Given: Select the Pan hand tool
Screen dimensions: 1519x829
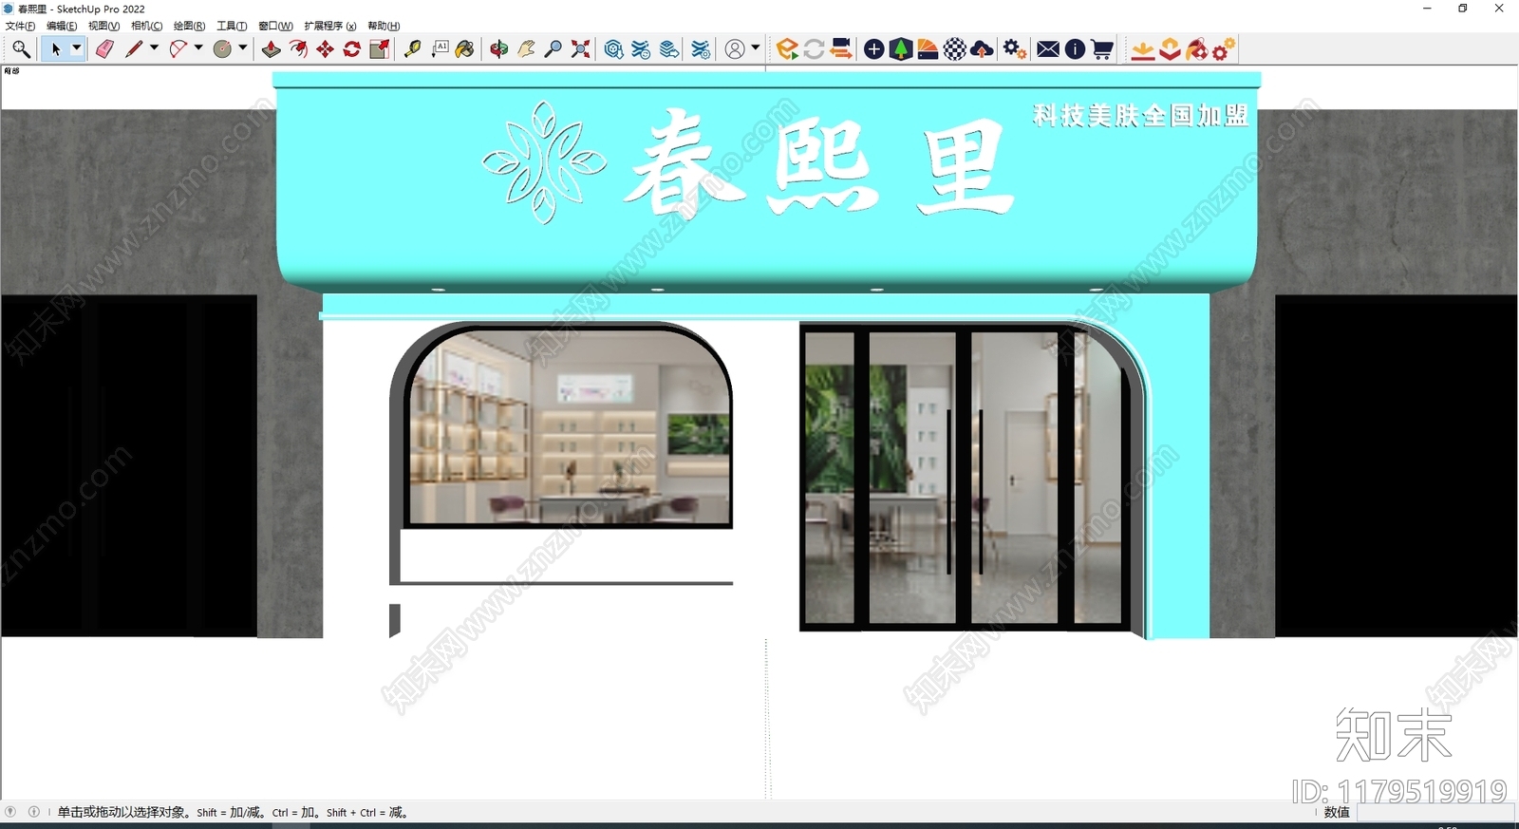Looking at the screenshot, I should 527,49.
